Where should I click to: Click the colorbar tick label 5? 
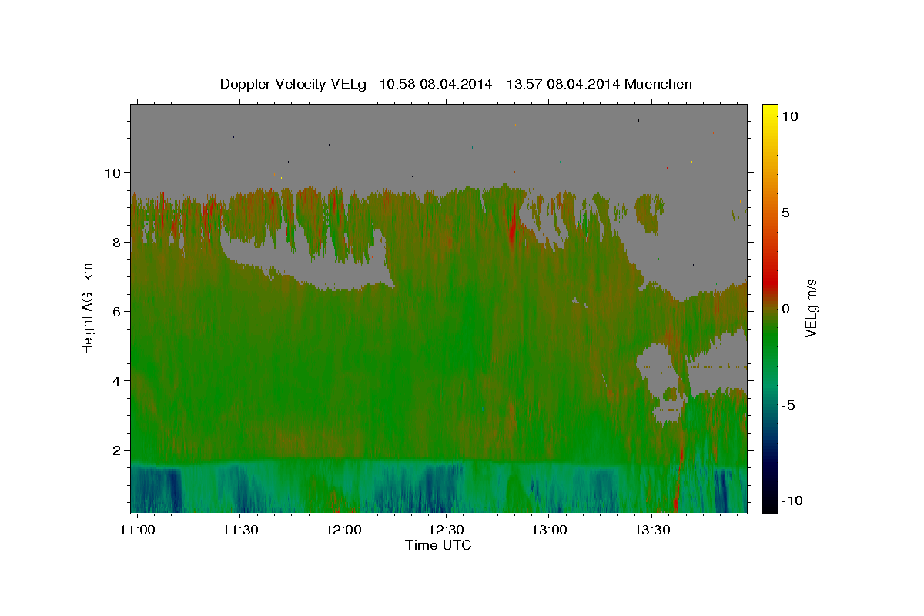pos(785,213)
